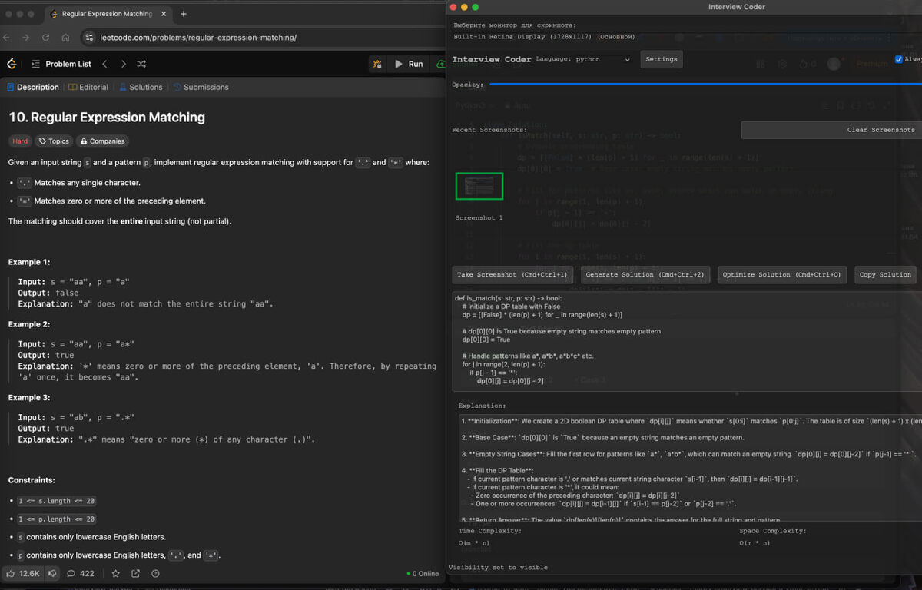Viewport: 922px width, 590px height.
Task: Open the 422 comments
Action: coord(81,573)
